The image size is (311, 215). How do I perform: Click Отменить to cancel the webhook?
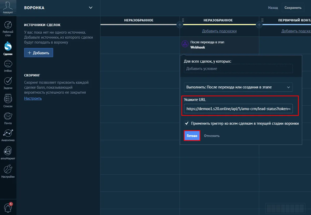212,136
